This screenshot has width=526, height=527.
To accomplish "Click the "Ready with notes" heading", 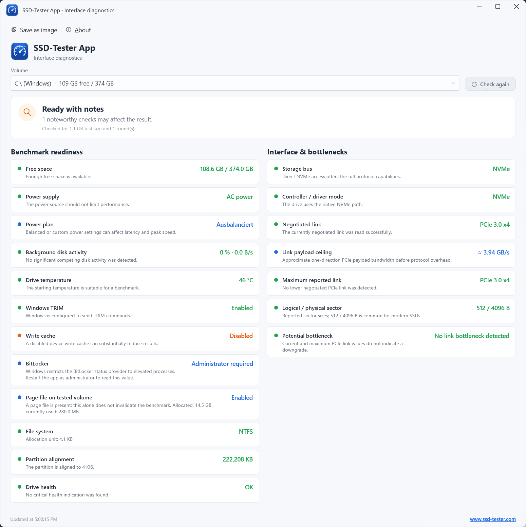I will (73, 109).
